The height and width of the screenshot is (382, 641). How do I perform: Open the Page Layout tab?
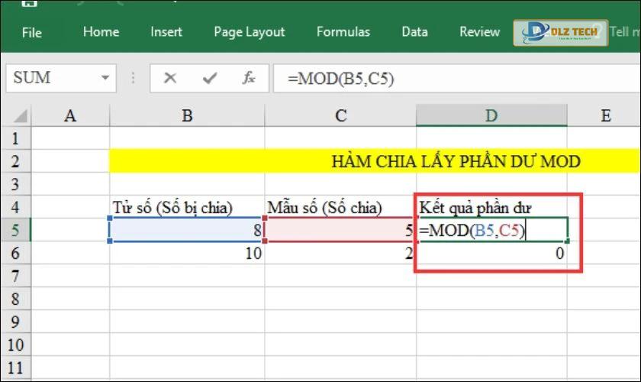click(249, 32)
